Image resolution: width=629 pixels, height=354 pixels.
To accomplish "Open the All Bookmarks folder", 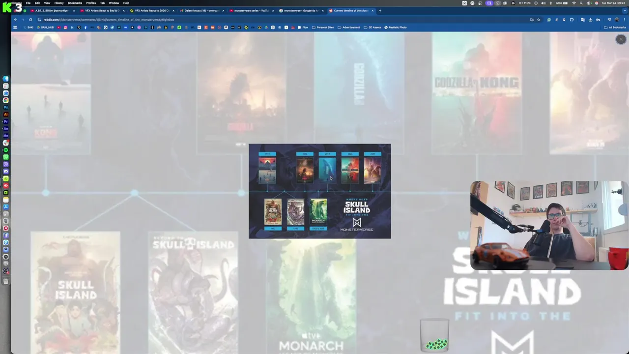I will click(615, 28).
